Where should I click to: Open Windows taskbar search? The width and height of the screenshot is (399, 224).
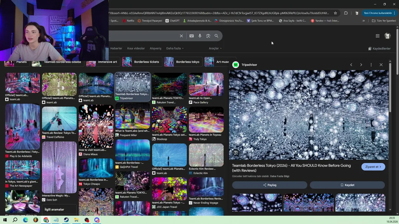click(x=15, y=220)
